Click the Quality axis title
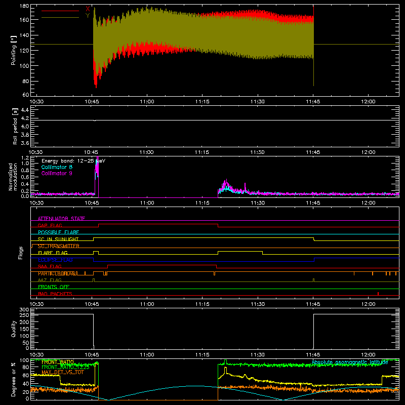 click(x=14, y=329)
